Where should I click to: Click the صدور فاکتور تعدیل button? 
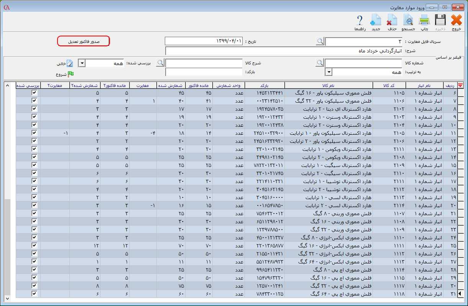tap(84, 41)
